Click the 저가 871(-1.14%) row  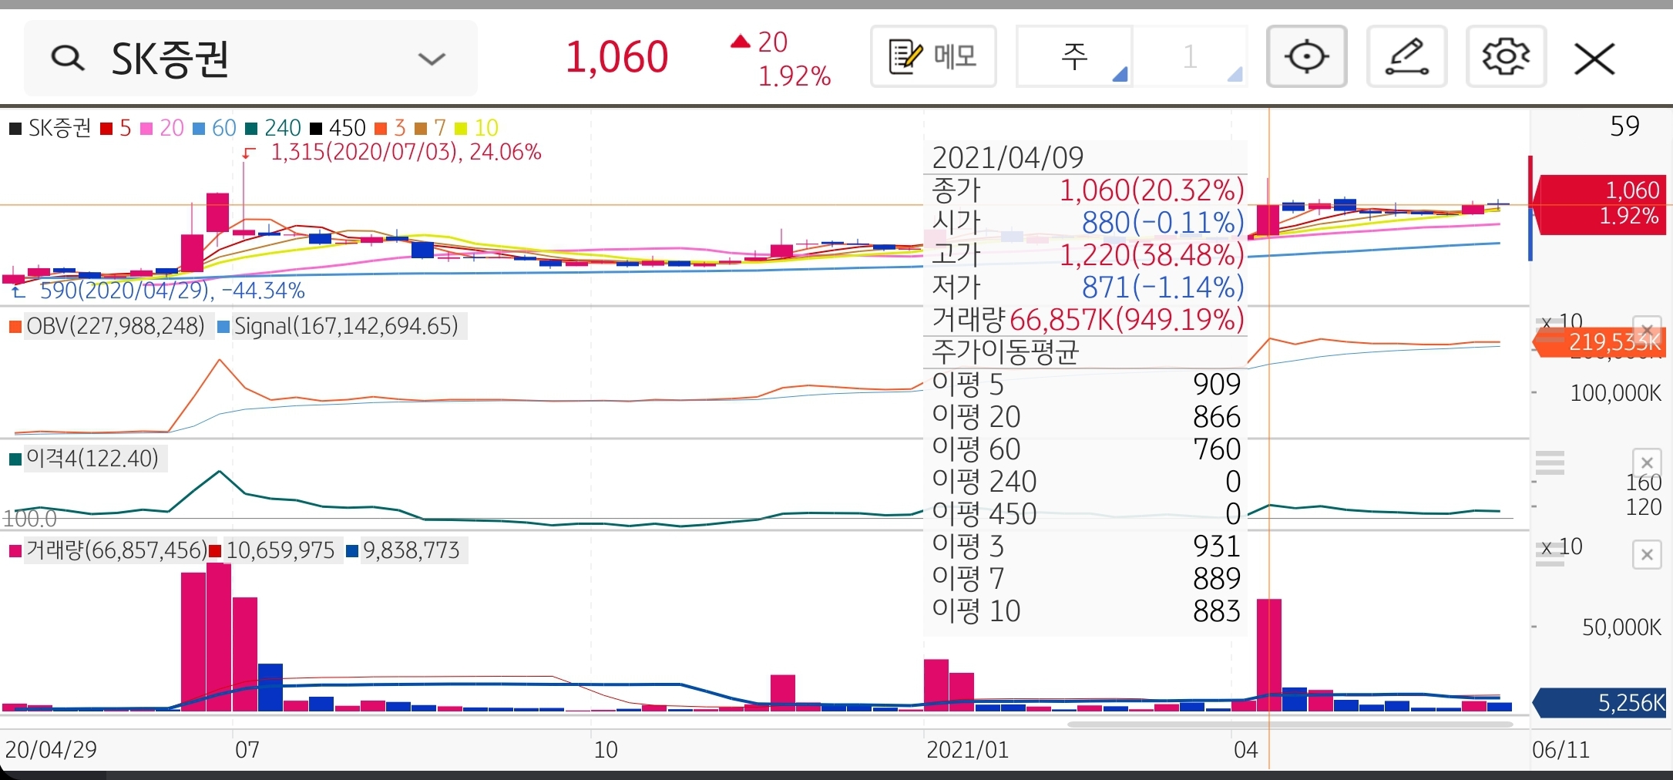click(1087, 287)
